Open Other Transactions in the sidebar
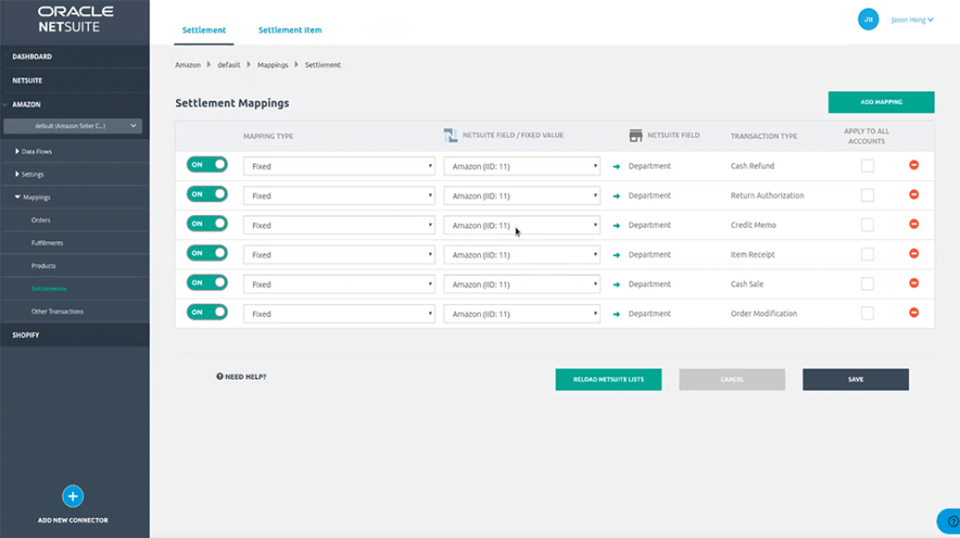Viewport: 960px width, 538px height. pos(58,311)
